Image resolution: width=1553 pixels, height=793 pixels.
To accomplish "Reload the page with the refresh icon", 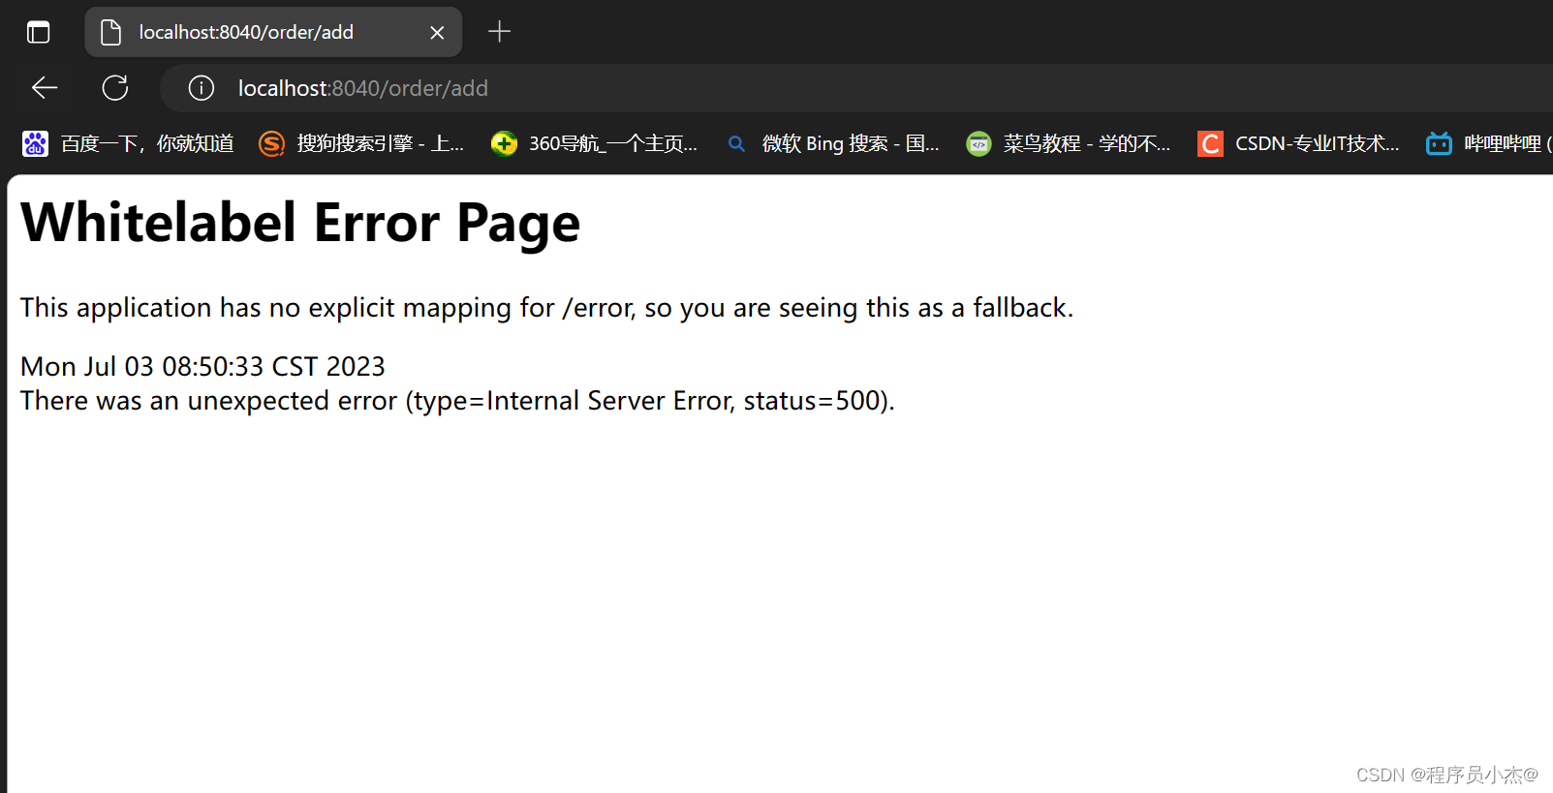I will coord(115,88).
